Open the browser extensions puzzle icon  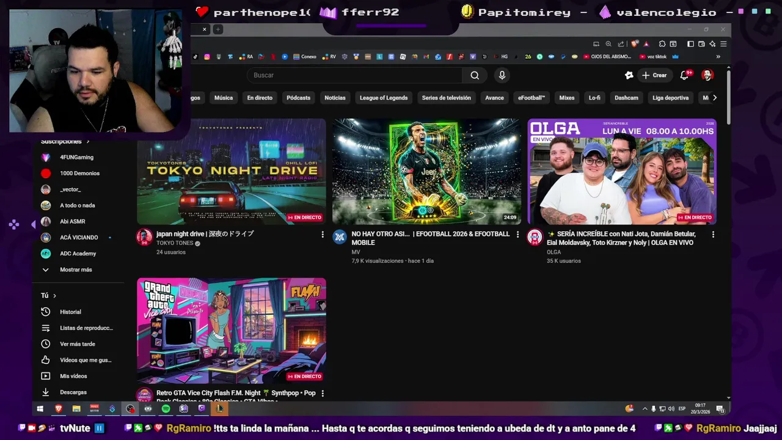click(x=662, y=44)
